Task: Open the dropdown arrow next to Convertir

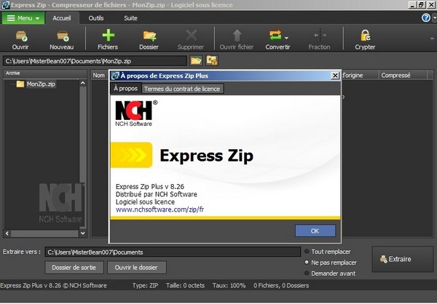Action: (286, 38)
